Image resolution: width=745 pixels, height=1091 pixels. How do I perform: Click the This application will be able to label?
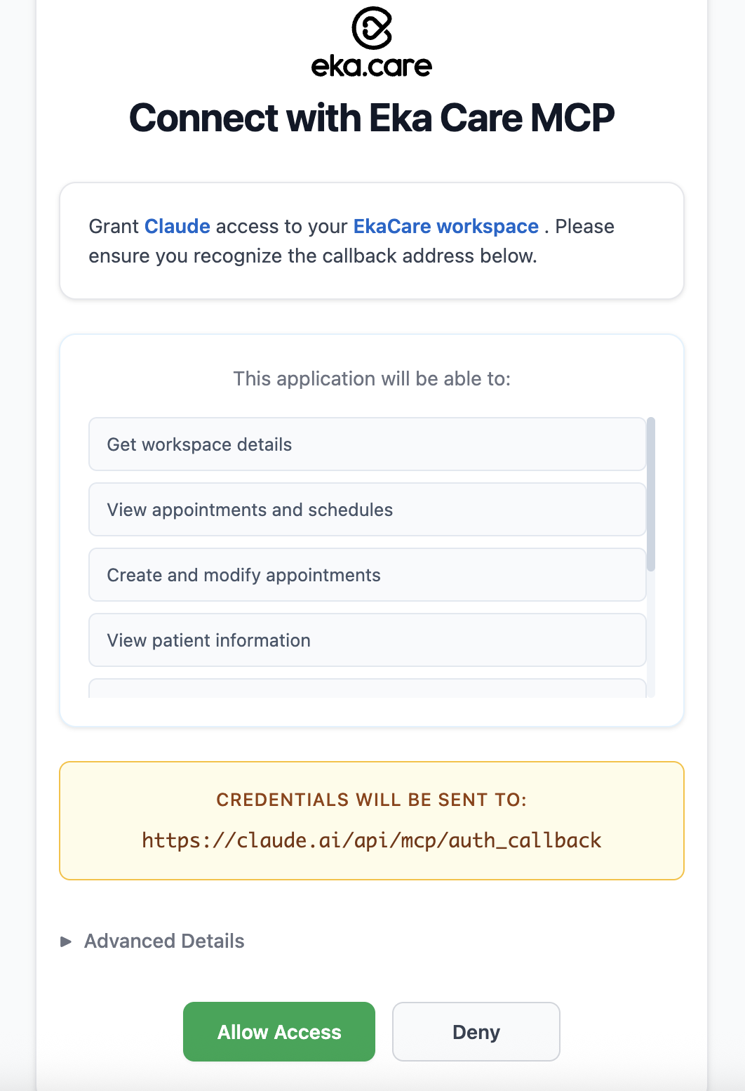tap(372, 378)
